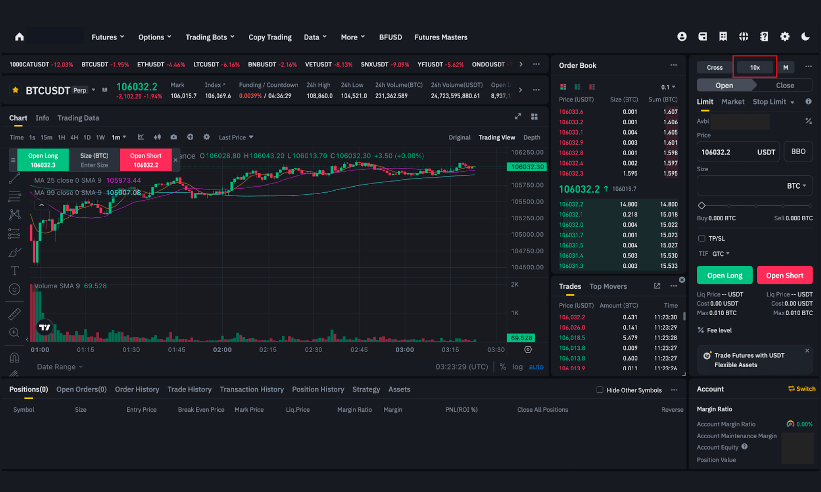Click the BTCUSDT favorite star icon

coord(16,90)
